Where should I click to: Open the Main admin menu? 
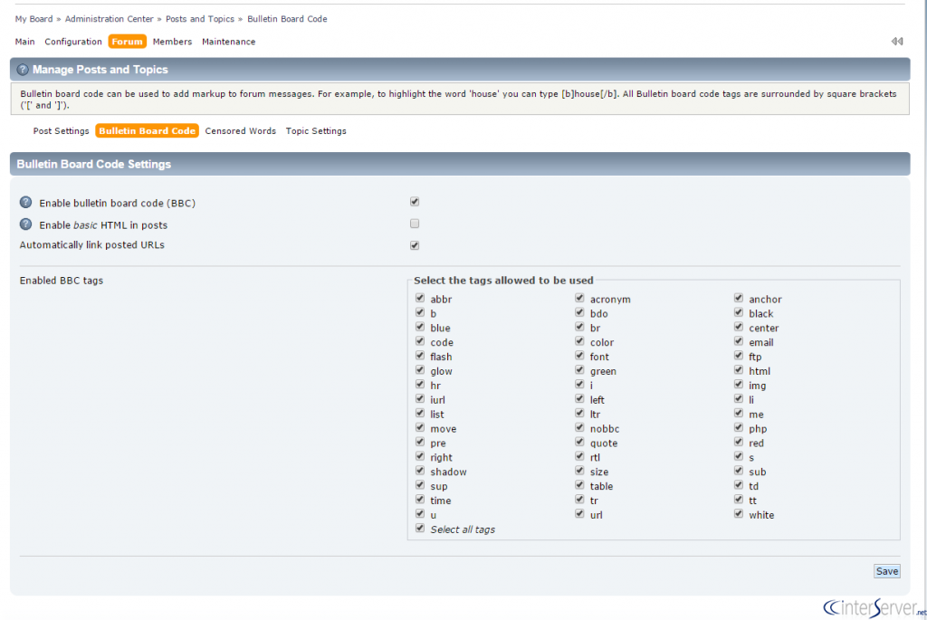point(24,42)
